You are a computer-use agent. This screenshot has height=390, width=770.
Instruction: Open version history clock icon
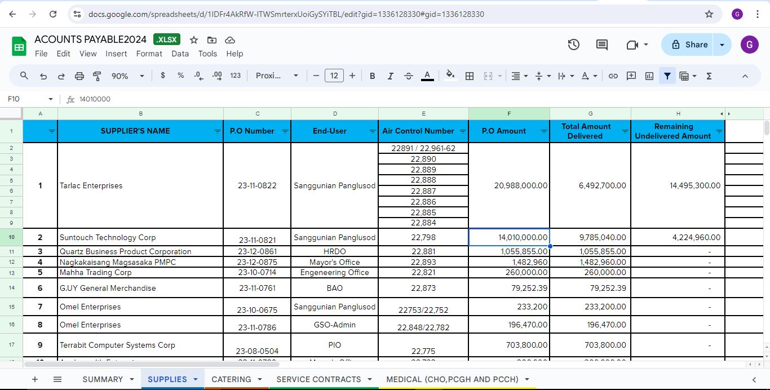(x=574, y=45)
